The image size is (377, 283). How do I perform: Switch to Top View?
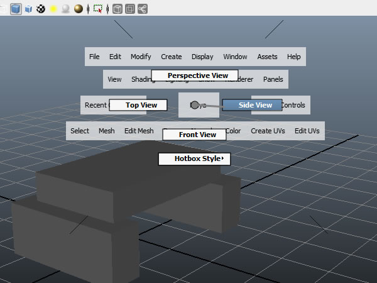(138, 105)
